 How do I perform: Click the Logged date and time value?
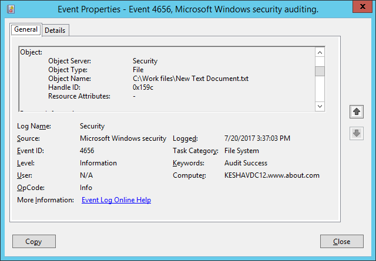click(257, 138)
